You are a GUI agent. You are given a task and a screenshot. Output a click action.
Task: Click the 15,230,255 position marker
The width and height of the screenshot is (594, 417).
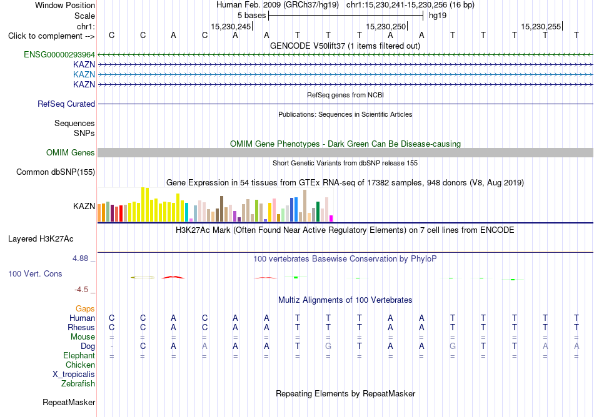tap(541, 27)
